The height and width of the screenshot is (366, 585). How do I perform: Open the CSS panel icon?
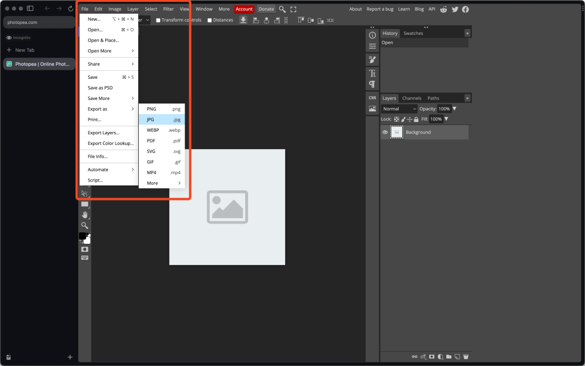pyautogui.click(x=372, y=98)
